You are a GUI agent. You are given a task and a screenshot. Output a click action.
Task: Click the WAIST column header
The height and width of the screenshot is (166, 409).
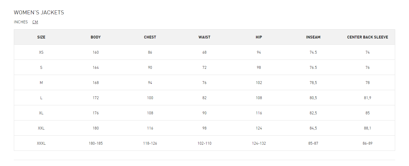[204, 37]
